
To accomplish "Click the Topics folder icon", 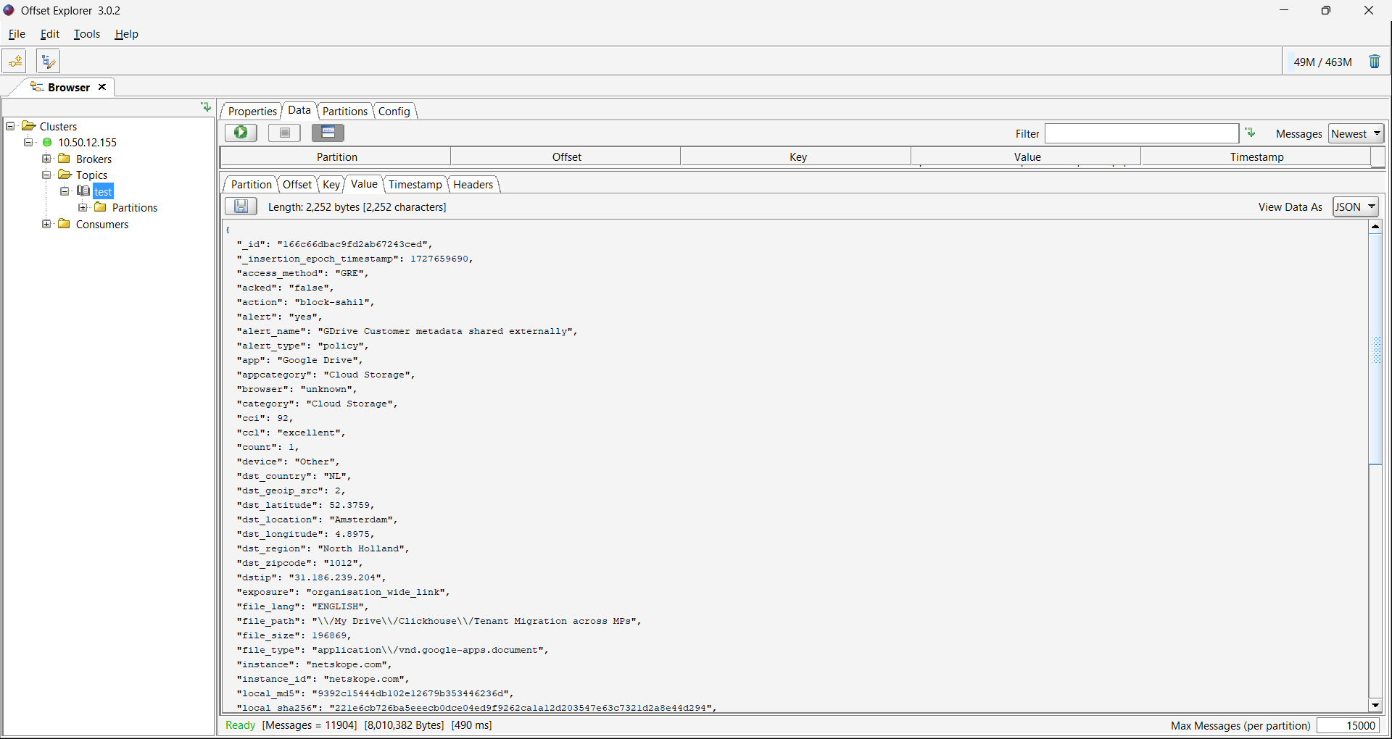I will pos(65,175).
